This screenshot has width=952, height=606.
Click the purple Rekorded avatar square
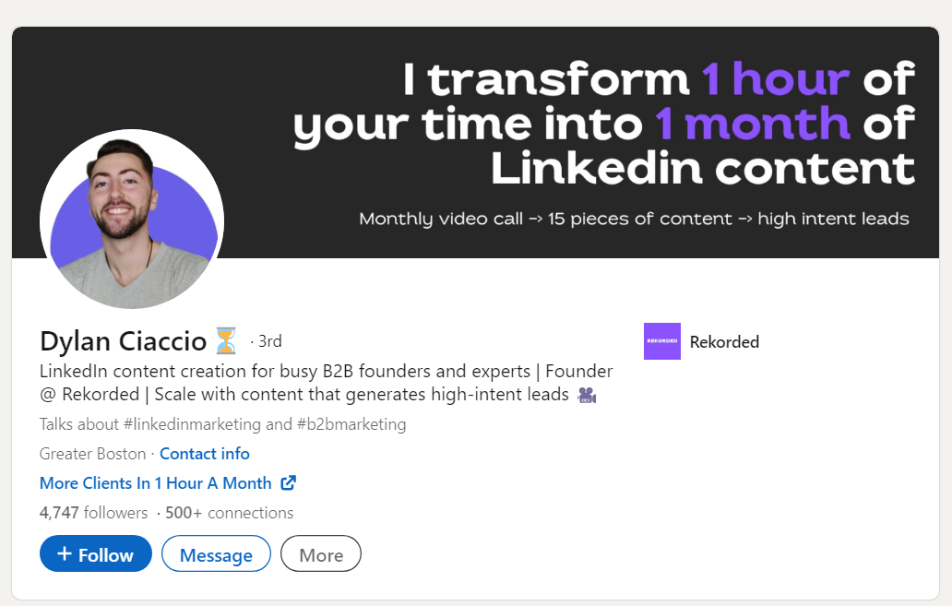coord(661,341)
